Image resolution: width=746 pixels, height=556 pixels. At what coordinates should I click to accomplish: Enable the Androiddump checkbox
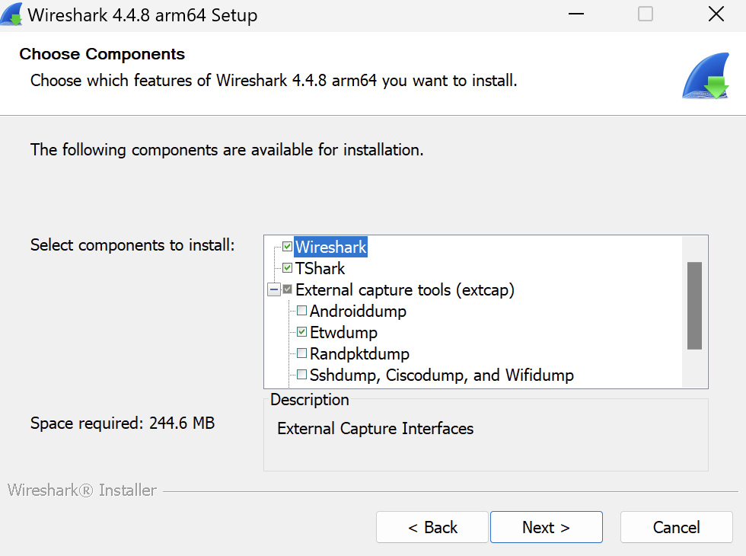coord(302,311)
